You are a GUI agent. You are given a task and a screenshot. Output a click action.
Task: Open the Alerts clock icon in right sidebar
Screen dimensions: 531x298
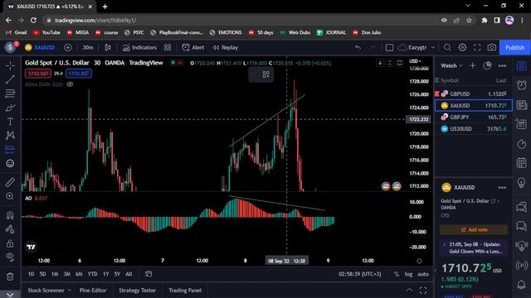click(x=522, y=85)
